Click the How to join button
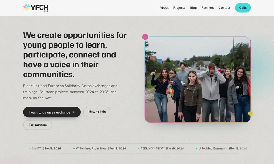This screenshot has width=274, height=164. coord(97,112)
